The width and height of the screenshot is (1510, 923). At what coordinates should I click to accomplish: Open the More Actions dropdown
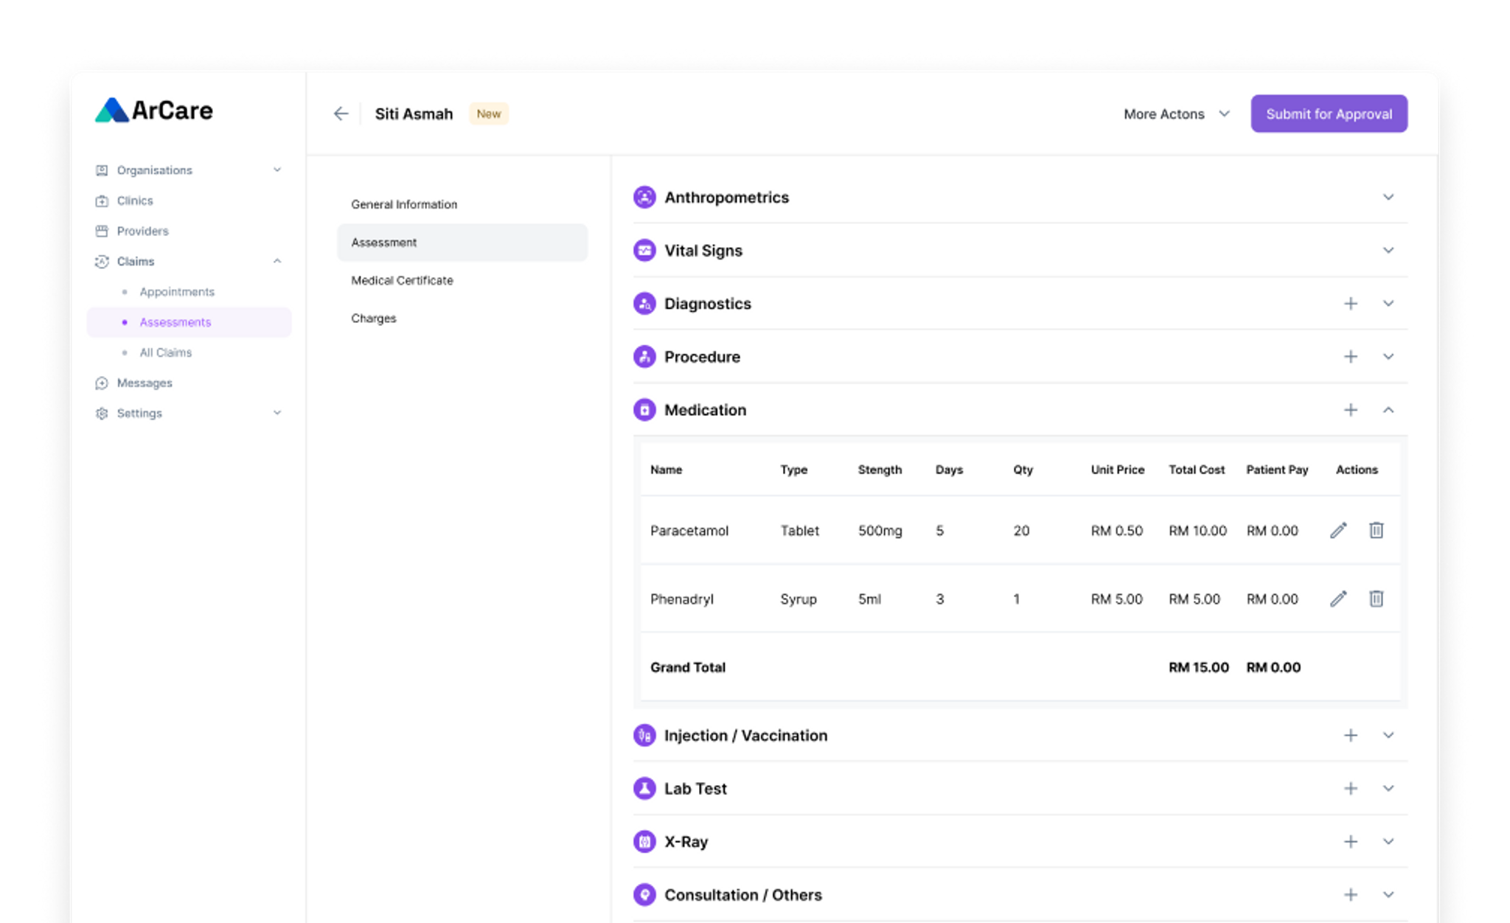coord(1176,114)
